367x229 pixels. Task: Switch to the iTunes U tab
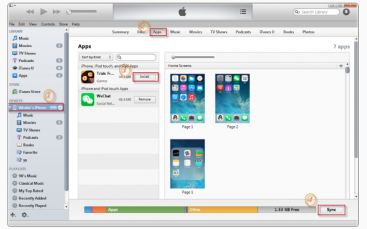click(267, 32)
